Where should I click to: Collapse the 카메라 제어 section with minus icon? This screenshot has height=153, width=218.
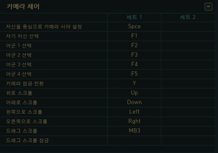pos(208,6)
